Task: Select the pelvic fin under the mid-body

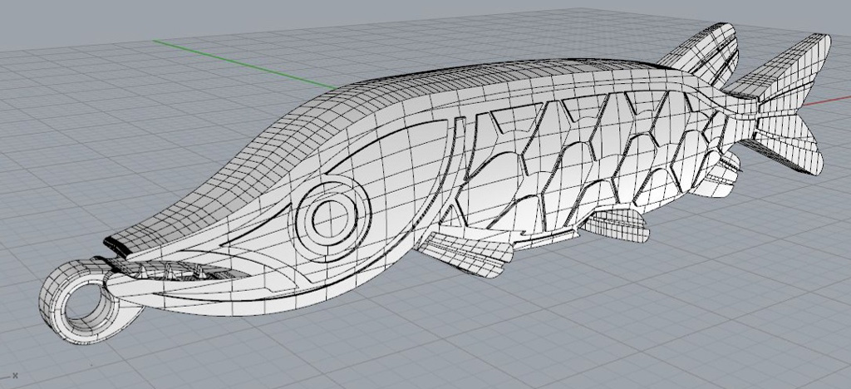Action: coord(615,223)
